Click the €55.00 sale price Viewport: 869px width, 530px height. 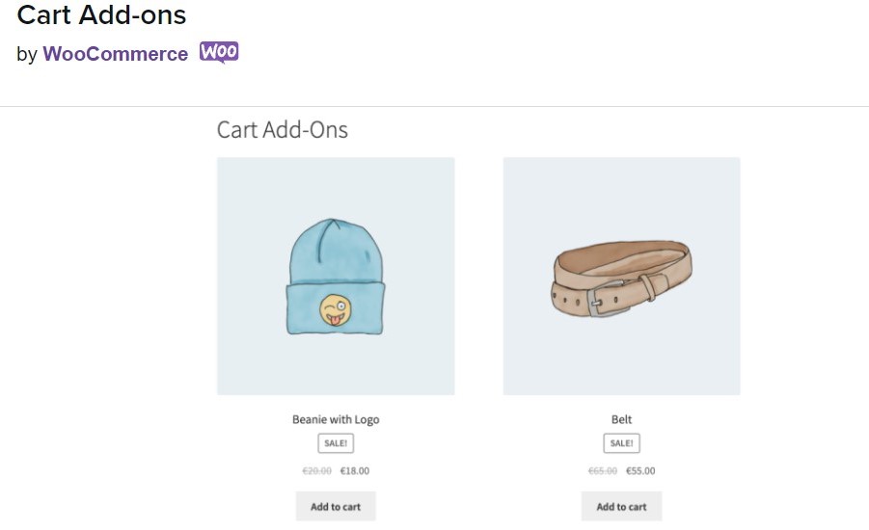click(x=640, y=471)
